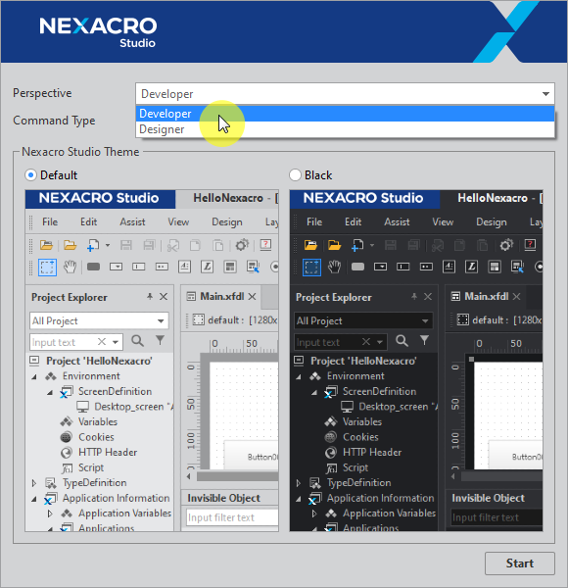
Task: Choose Developer in the Perspective list
Action: click(345, 114)
